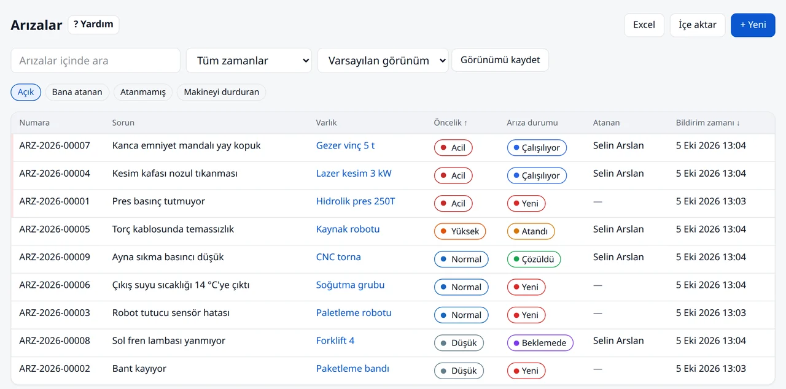
Task: Enable the Atanmamış filter chip
Action: click(x=143, y=92)
